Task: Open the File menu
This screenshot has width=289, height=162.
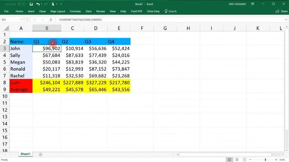Action: click(x=6, y=11)
